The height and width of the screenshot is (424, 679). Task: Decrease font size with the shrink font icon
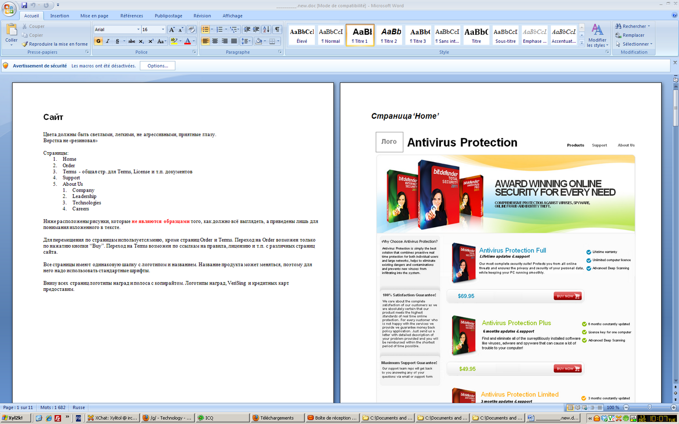coord(181,29)
